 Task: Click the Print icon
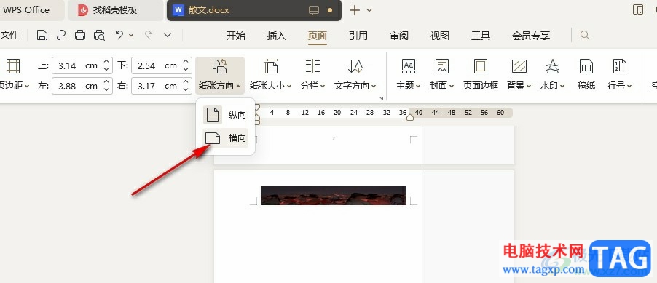pos(80,35)
